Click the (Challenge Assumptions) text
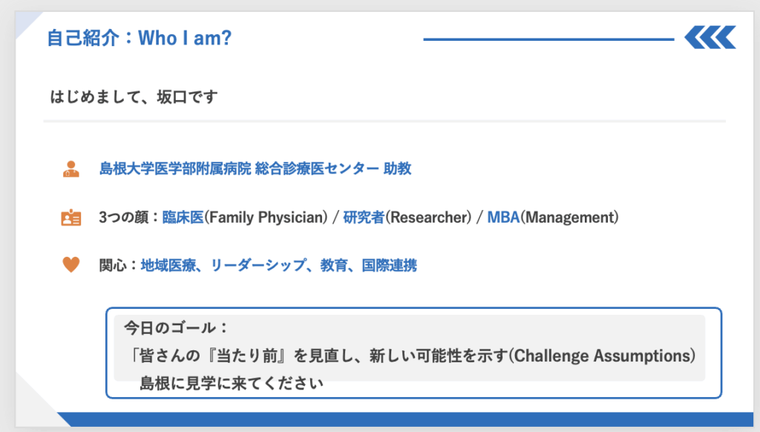This screenshot has width=760, height=432. (x=603, y=356)
